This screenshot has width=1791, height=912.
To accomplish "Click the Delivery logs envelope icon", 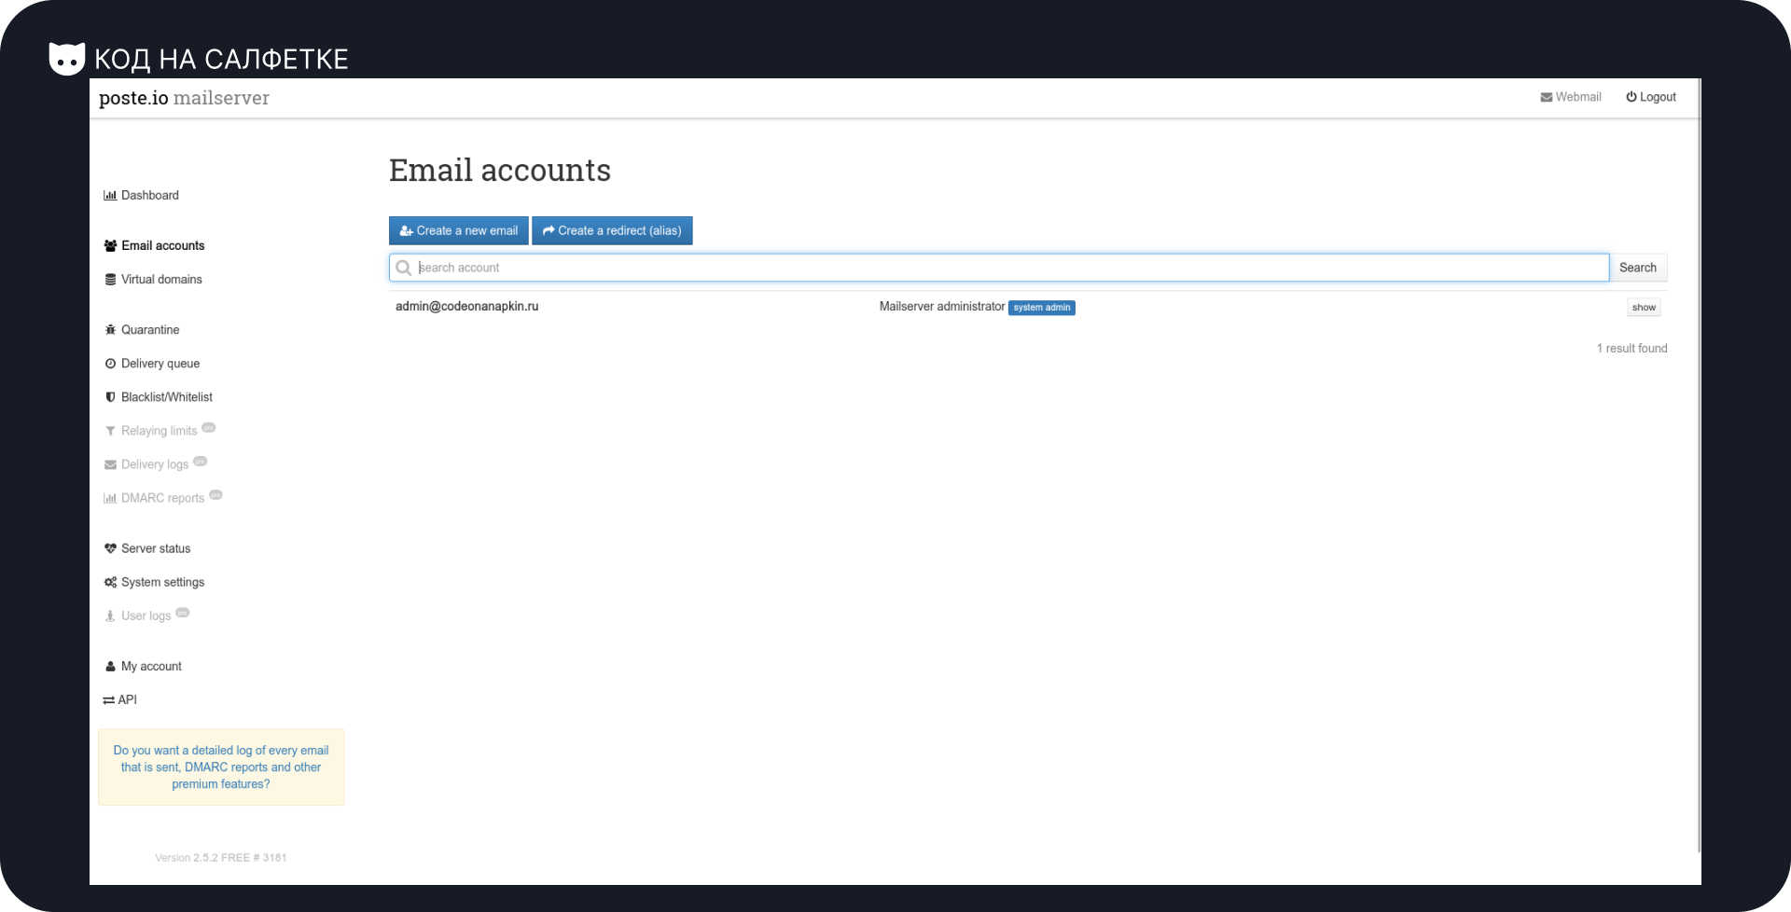I will pyautogui.click(x=110, y=464).
